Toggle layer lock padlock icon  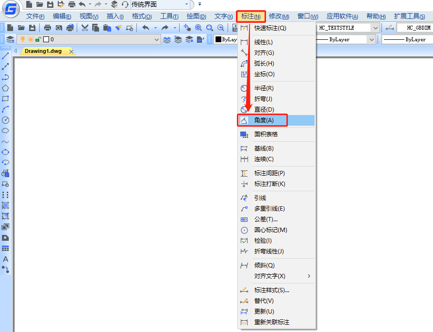(38, 39)
